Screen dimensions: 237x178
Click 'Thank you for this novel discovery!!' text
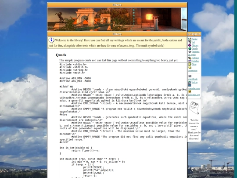click(x=194, y=136)
